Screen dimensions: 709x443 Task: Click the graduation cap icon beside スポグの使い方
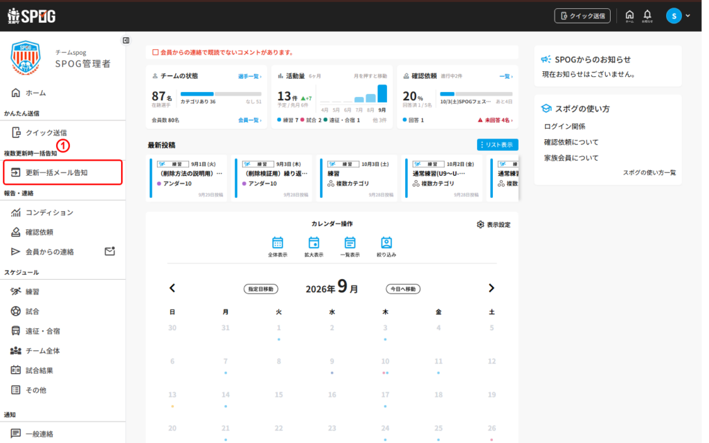tap(546, 109)
